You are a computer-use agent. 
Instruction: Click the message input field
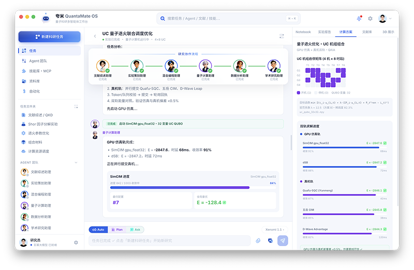point(170,241)
